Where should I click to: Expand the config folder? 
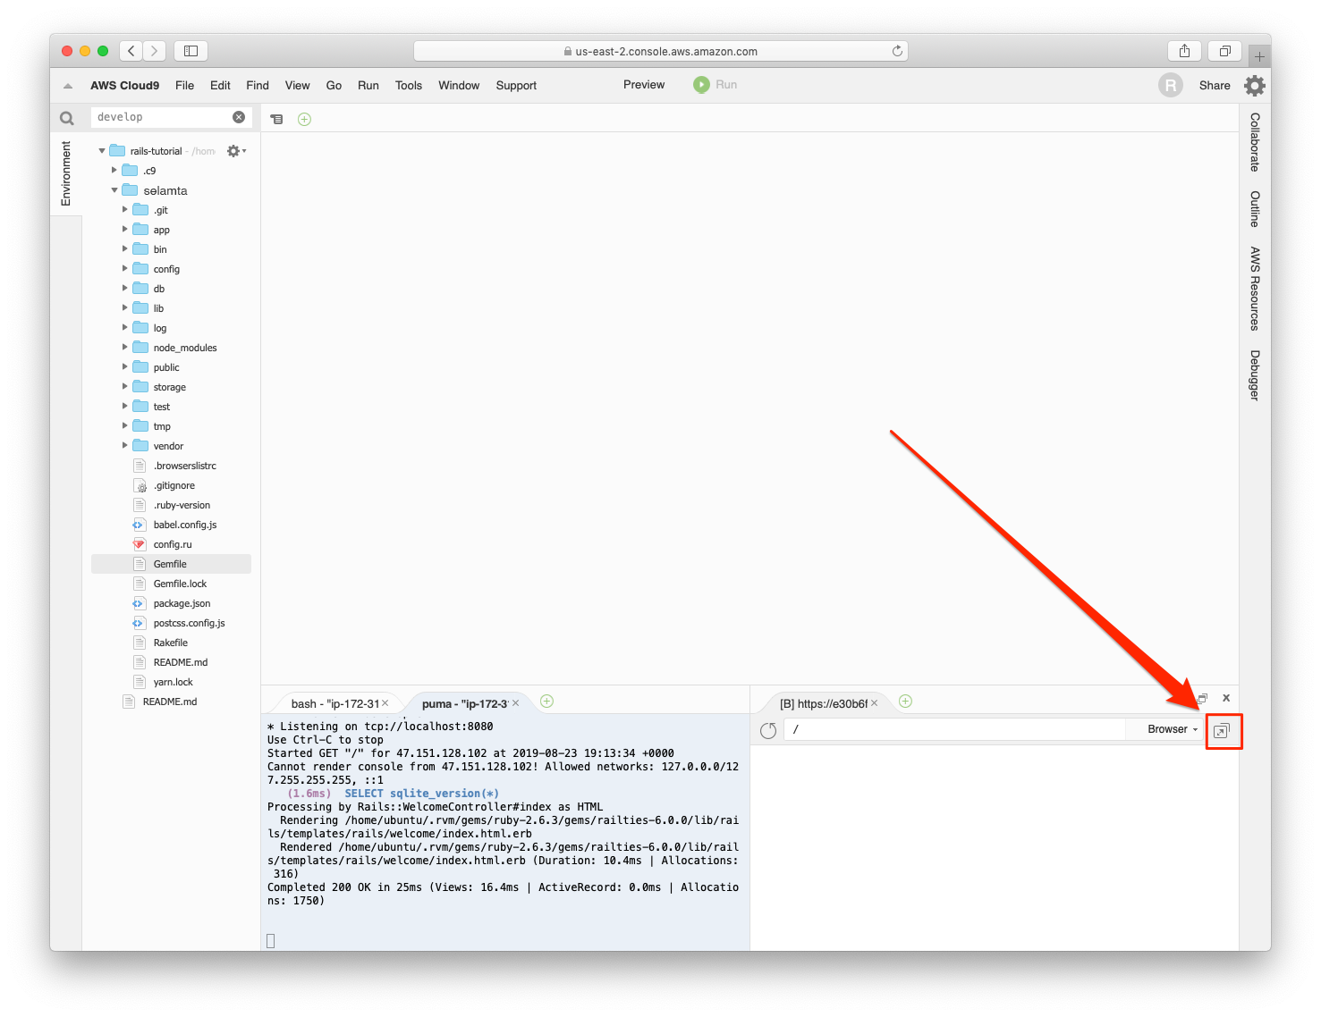[x=125, y=269]
